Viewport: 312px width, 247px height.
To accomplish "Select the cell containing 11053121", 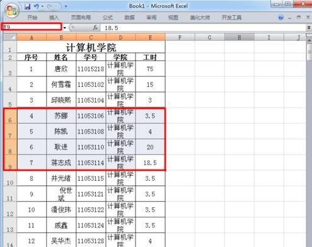I will (91, 194).
